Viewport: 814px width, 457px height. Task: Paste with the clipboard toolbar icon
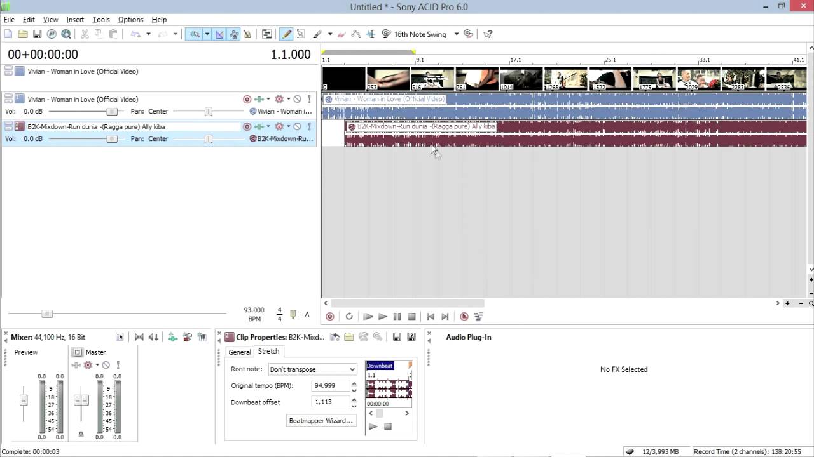tap(113, 34)
